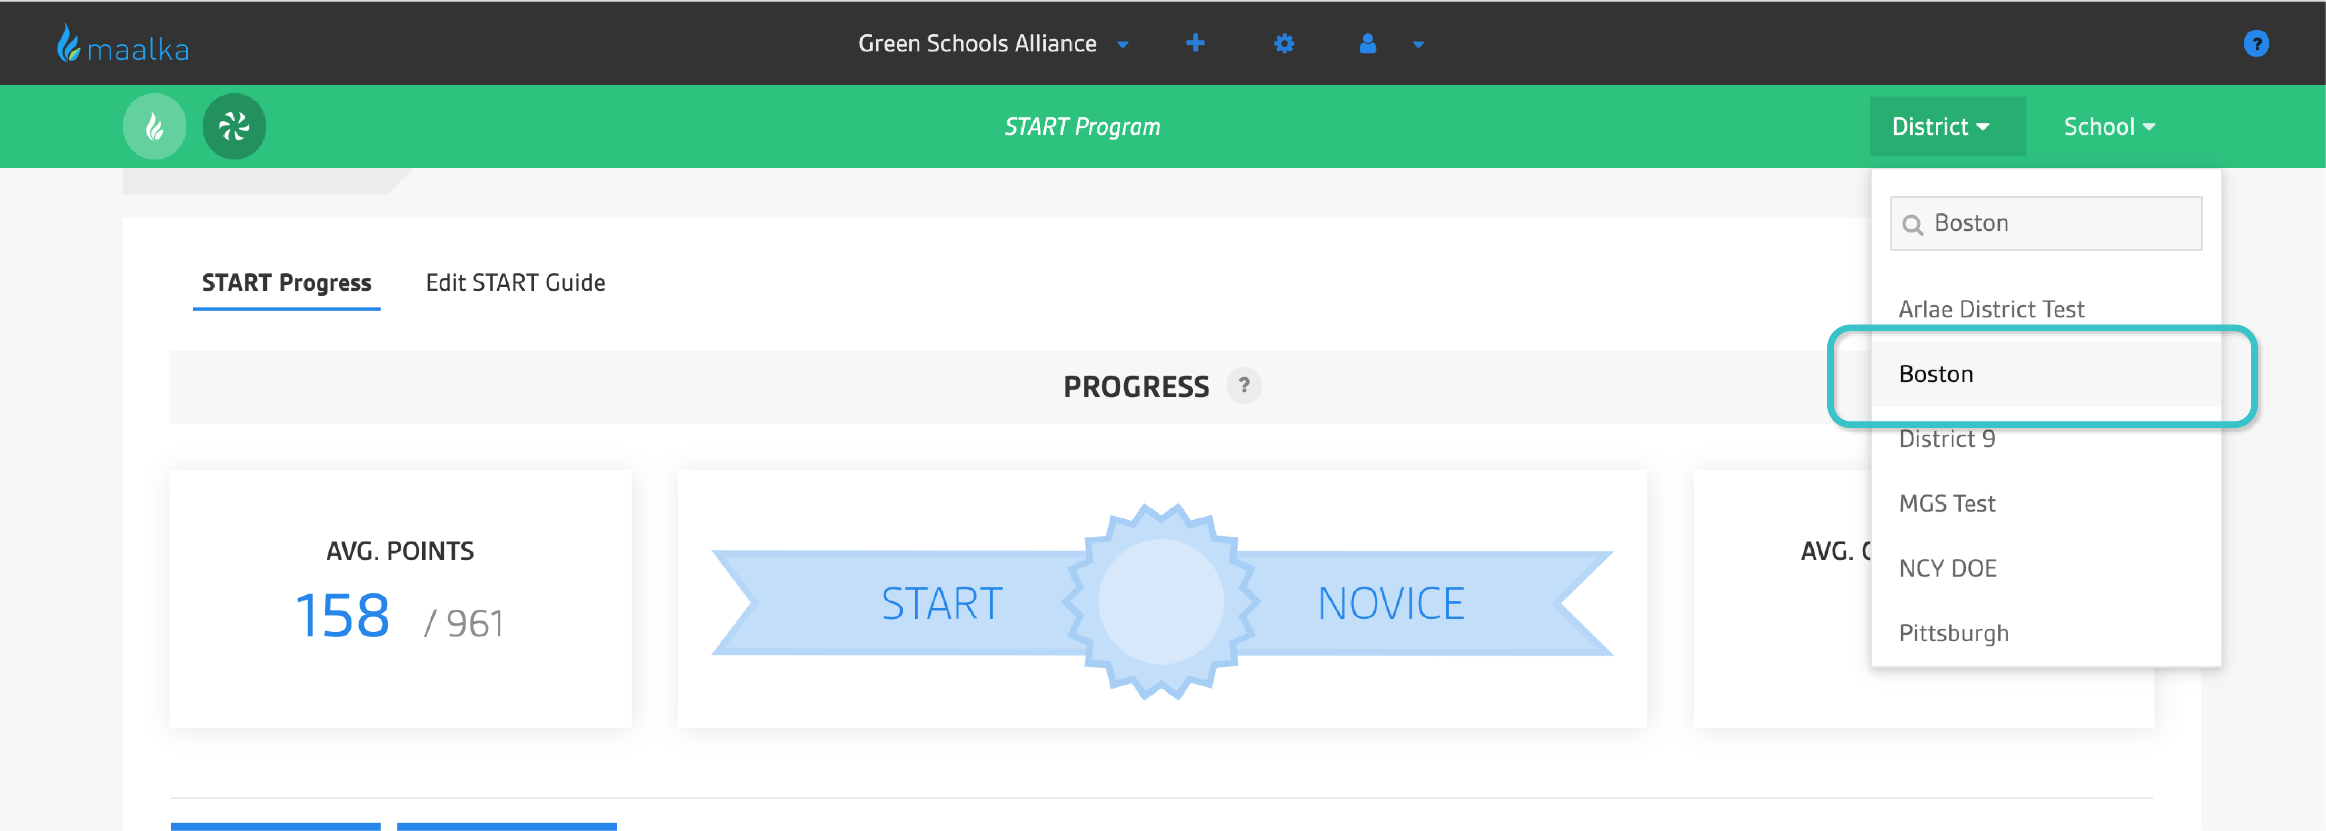Click the PROGRESS heading
The image size is (2326, 831).
coord(1135,387)
